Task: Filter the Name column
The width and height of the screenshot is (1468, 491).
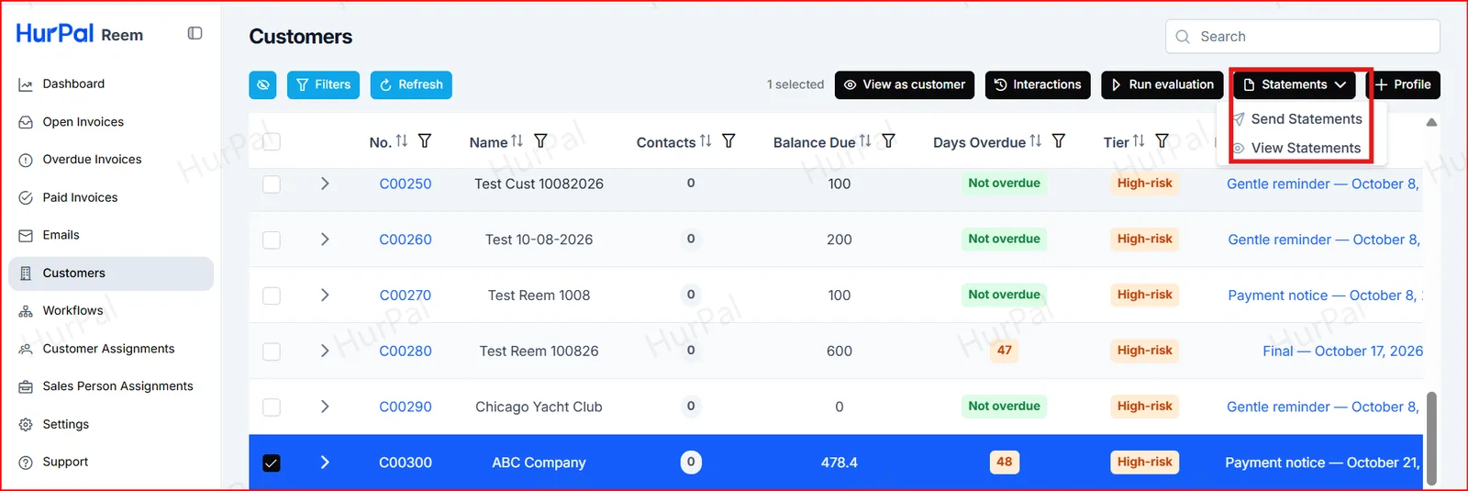Action: [540, 141]
